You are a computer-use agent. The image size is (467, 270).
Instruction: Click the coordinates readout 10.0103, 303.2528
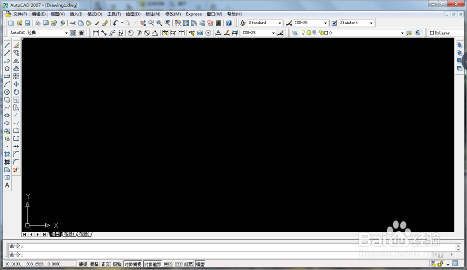tap(40, 264)
